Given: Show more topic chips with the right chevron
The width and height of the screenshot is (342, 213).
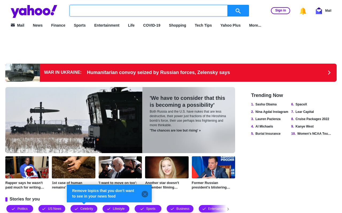Looking at the screenshot, I should 228,209.
